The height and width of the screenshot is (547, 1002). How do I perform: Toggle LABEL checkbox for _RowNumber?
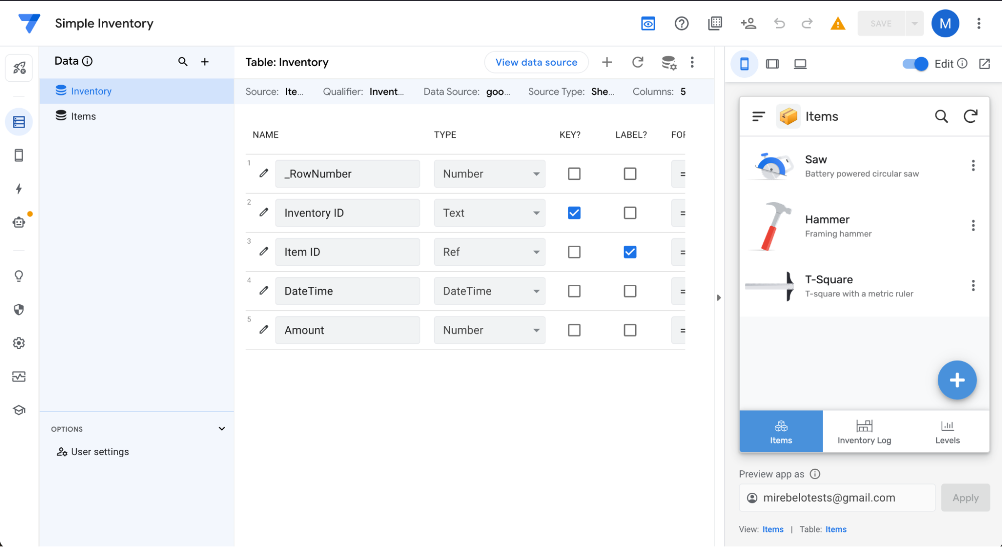(x=630, y=173)
